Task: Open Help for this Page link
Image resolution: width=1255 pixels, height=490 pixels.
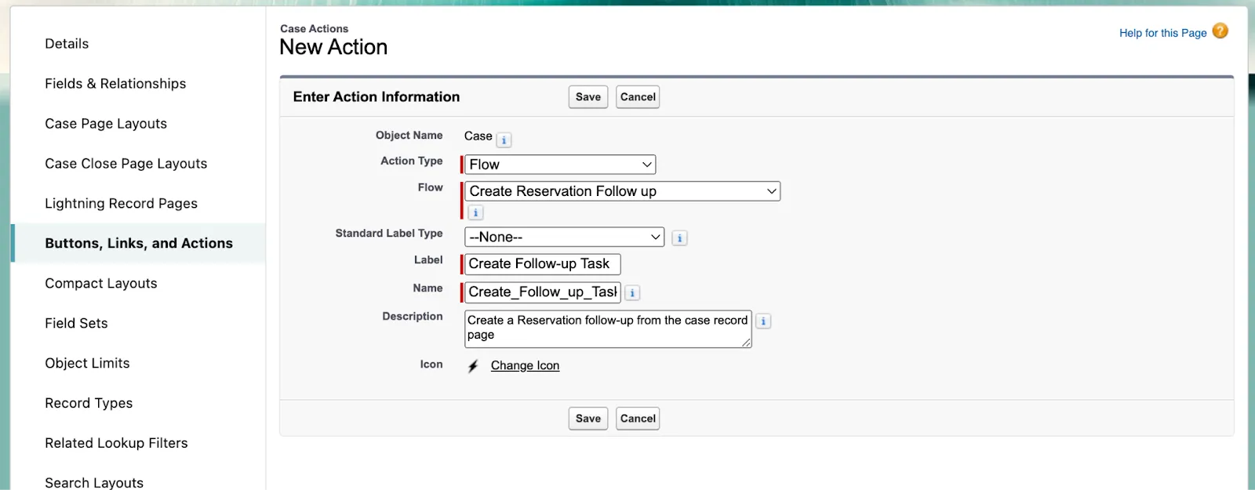Action: (x=1162, y=33)
